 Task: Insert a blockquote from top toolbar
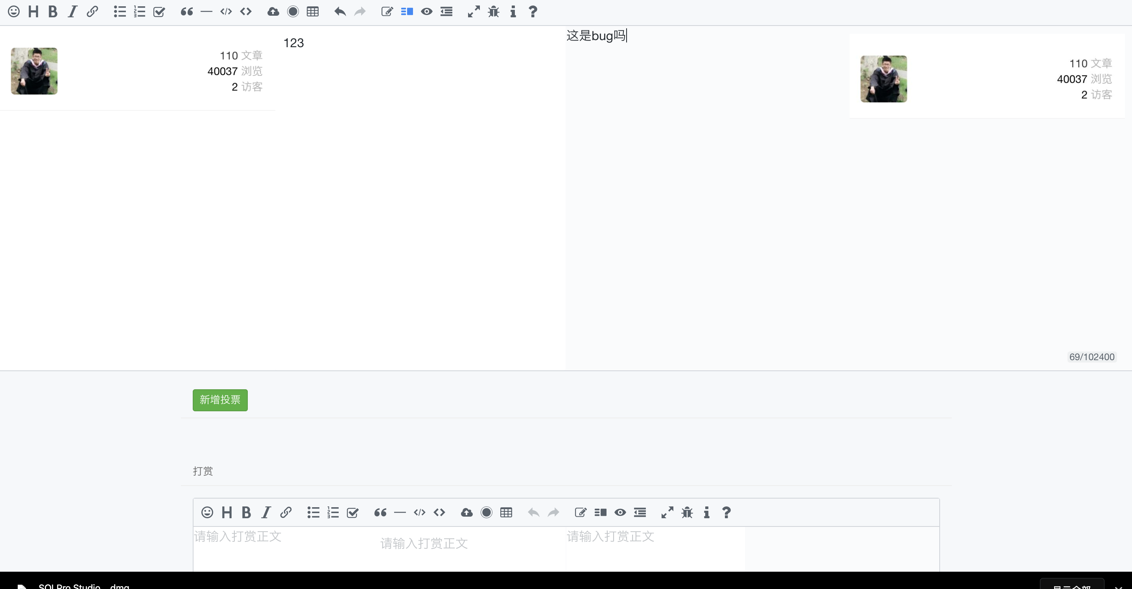point(187,11)
